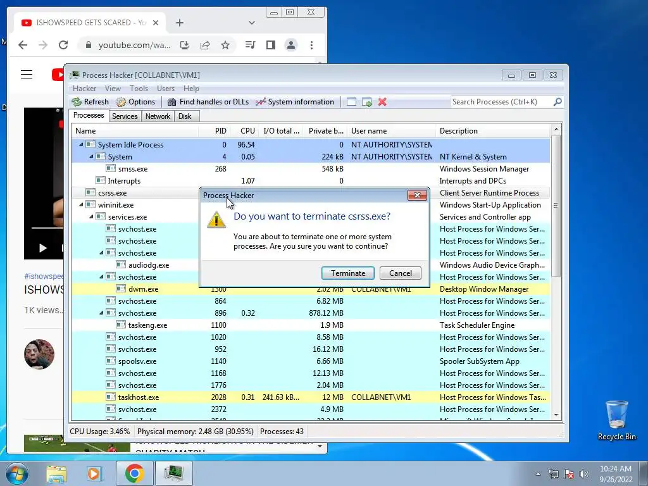Open Chrome tab search dropdown arrow
Image resolution: width=648 pixels, height=486 pixels.
pyautogui.click(x=252, y=23)
